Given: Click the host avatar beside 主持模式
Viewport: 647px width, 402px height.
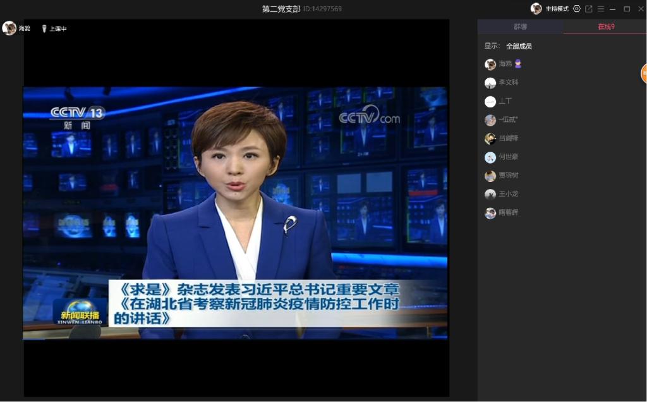Looking at the screenshot, I should coord(536,8).
